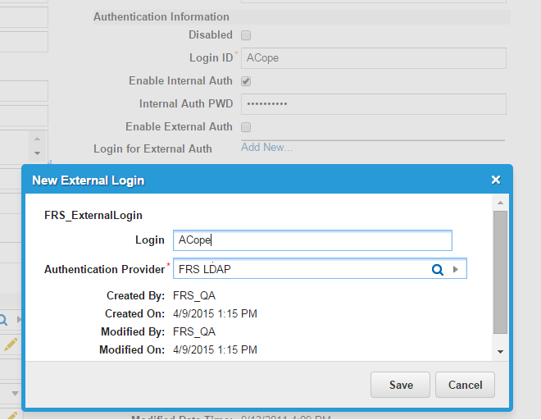Image resolution: width=541 pixels, height=420 pixels.
Task: Click the up arrow in the left list box
Action: [37, 137]
